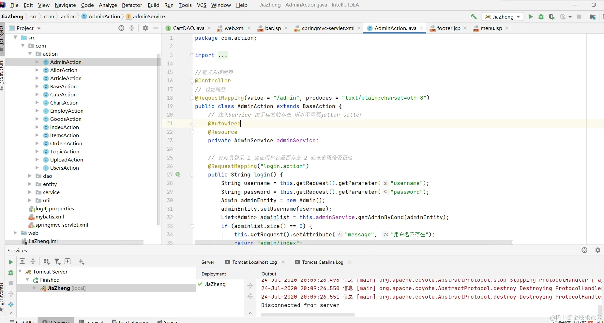Expand all nodes in Services toolbar
This screenshot has width=604, height=323.
(22, 261)
